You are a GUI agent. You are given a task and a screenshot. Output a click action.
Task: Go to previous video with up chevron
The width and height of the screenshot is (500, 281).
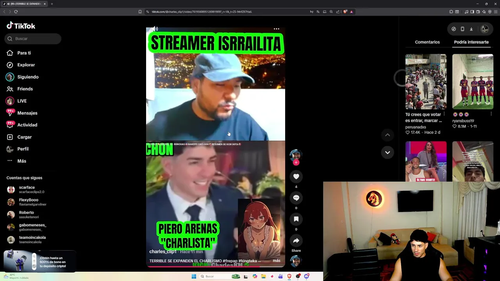coord(387,135)
